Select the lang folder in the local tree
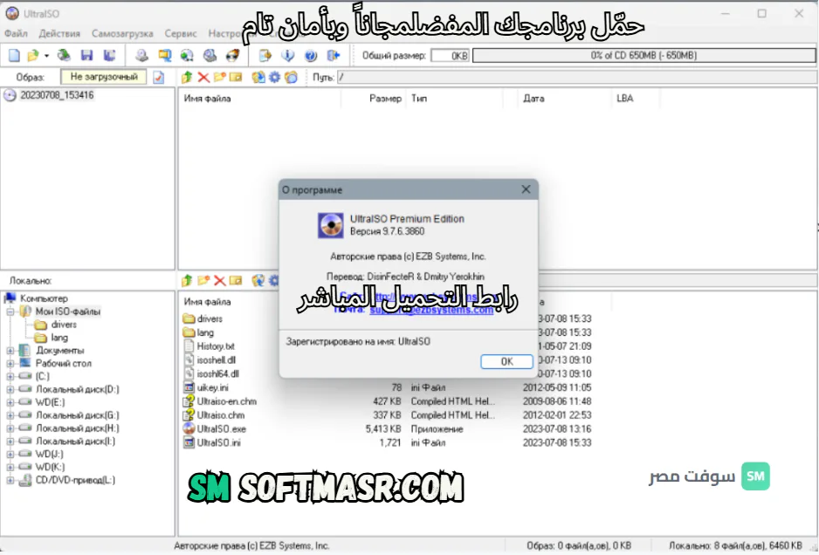This screenshot has height=555, width=819. click(59, 338)
